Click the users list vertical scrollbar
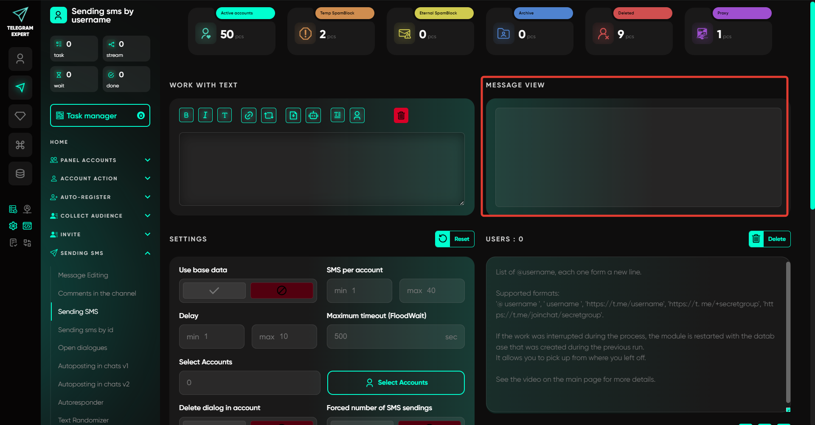Image resolution: width=815 pixels, height=425 pixels. (788, 331)
